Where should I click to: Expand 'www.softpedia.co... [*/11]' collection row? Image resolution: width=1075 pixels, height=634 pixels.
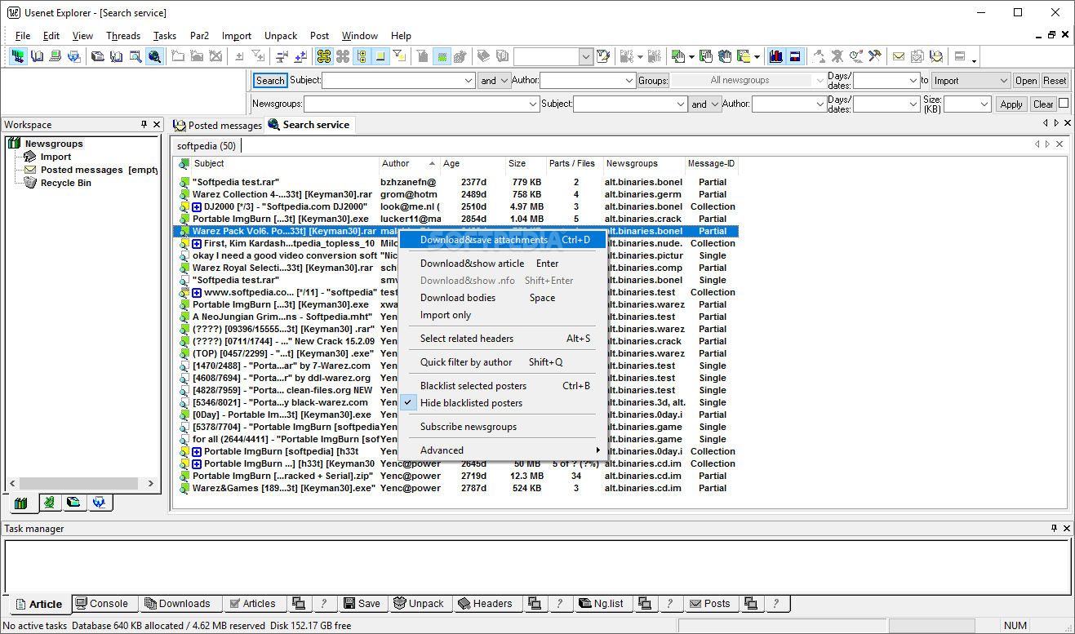click(x=197, y=293)
